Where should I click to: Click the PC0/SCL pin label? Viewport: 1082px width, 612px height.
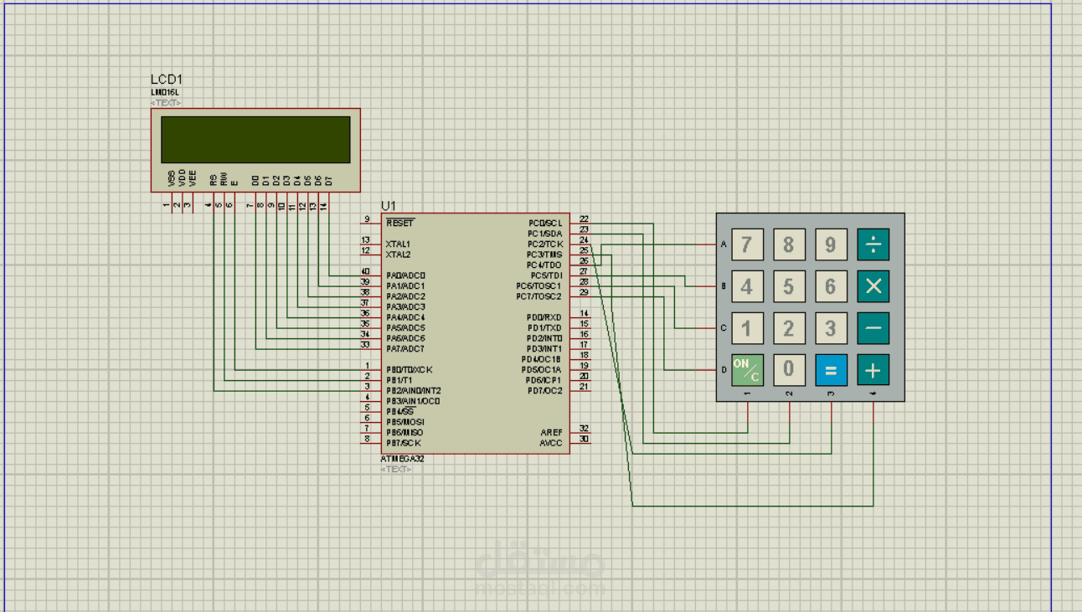(x=545, y=223)
